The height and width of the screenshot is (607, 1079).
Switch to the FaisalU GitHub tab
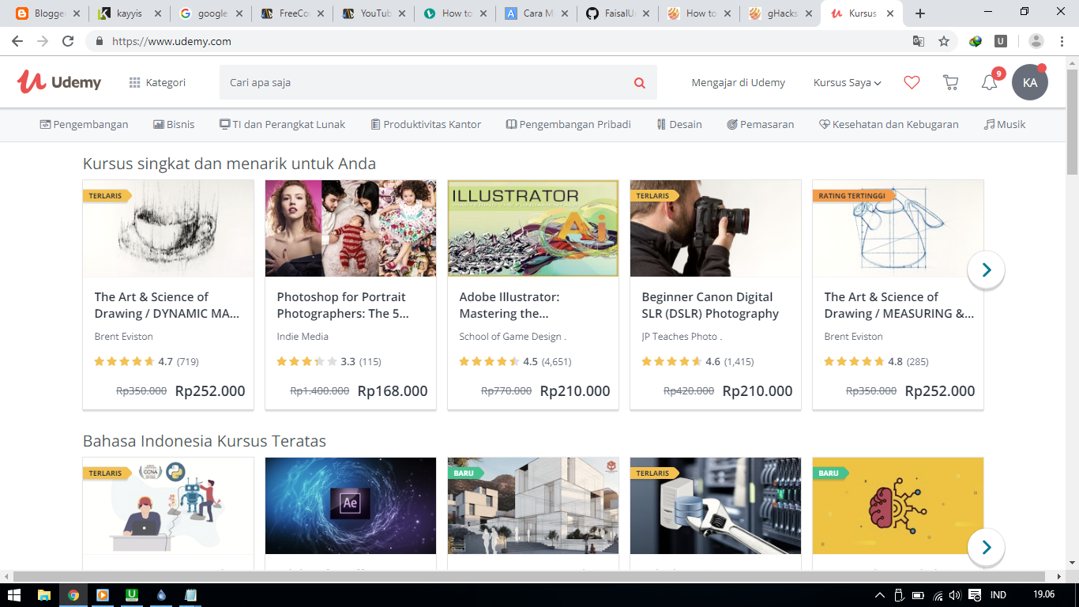(616, 13)
